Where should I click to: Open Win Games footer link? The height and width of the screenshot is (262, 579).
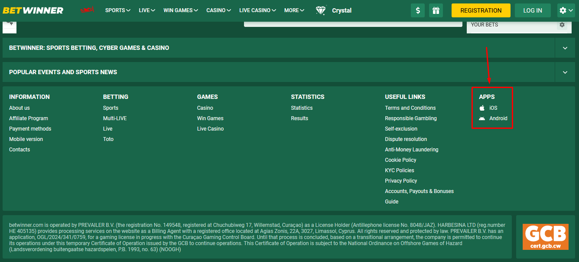coord(210,118)
